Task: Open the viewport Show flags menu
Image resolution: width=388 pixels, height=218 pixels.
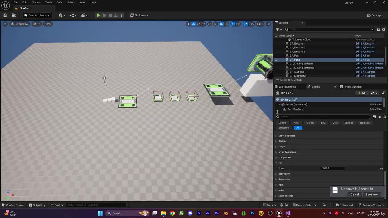Action: pyautogui.click(x=48, y=24)
